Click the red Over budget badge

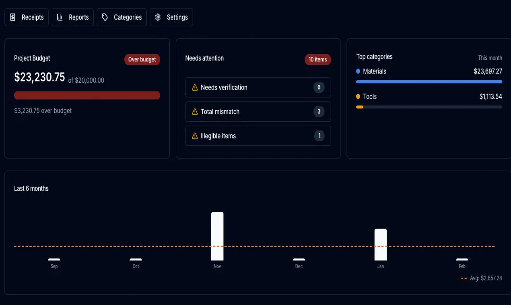(142, 60)
